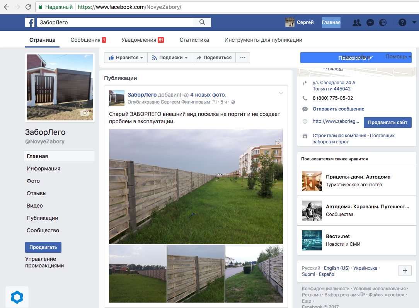Click the search magnifier button
The image size is (419, 308).
click(202, 22)
